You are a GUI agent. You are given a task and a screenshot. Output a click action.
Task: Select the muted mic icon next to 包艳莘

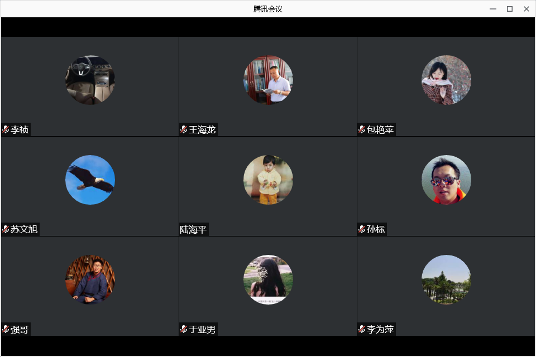[x=362, y=129]
